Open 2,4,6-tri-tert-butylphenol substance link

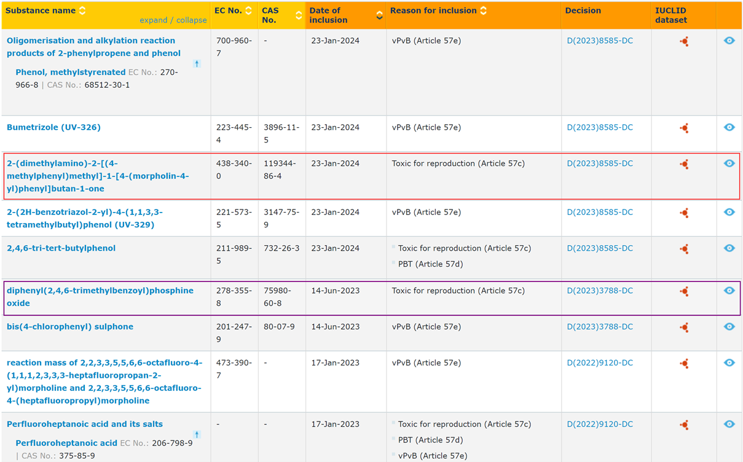tap(61, 248)
